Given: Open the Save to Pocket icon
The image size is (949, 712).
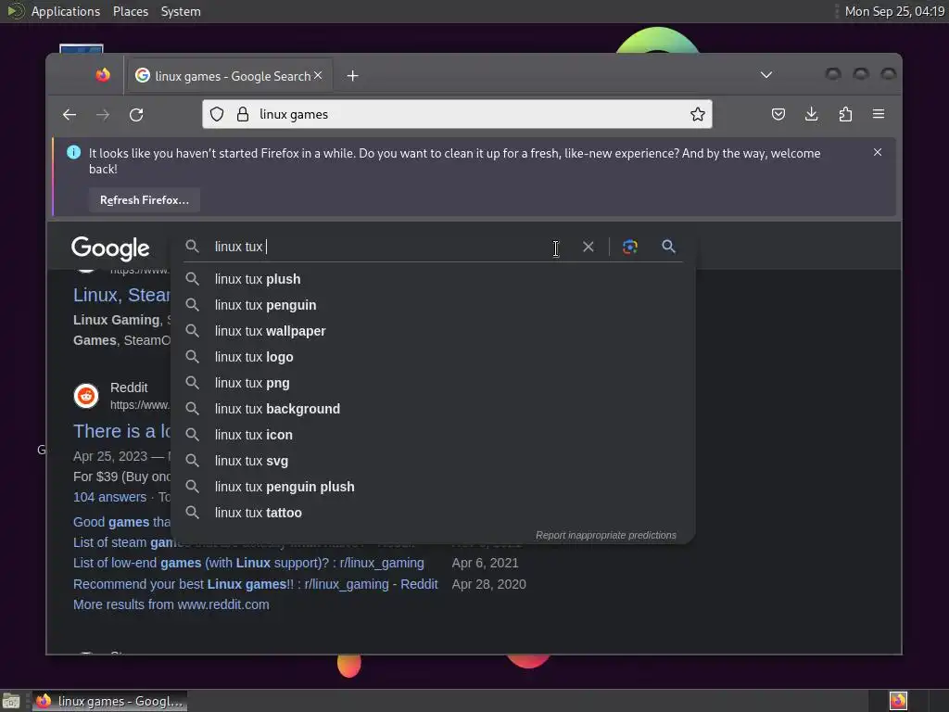Looking at the screenshot, I should tap(778, 114).
